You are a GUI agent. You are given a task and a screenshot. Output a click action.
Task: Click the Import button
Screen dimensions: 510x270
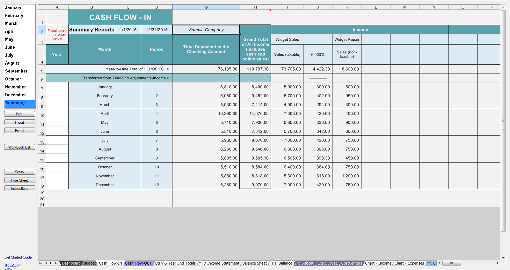pyautogui.click(x=19, y=122)
